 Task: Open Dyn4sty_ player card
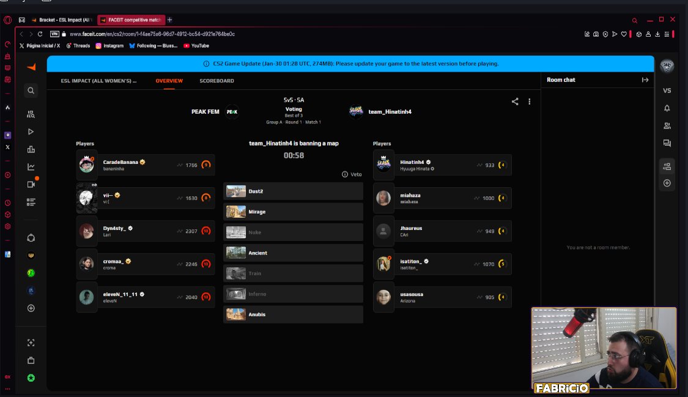coord(146,231)
